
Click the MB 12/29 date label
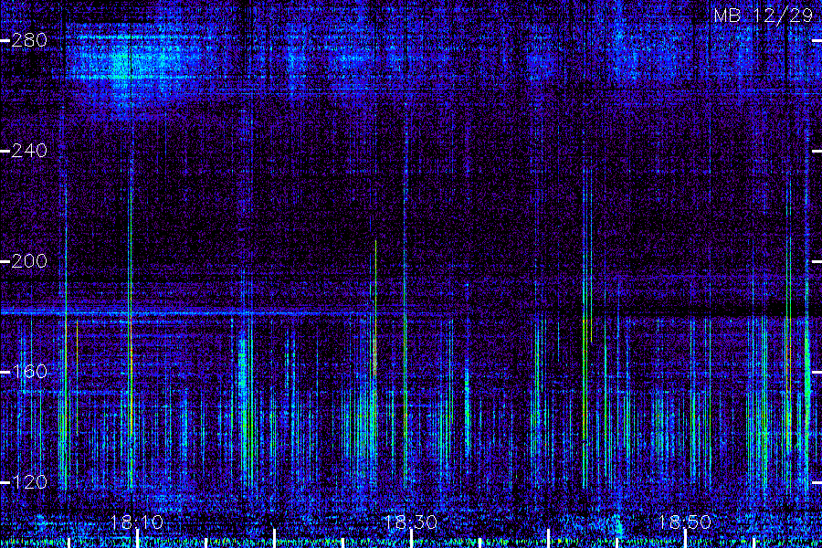[x=764, y=16]
